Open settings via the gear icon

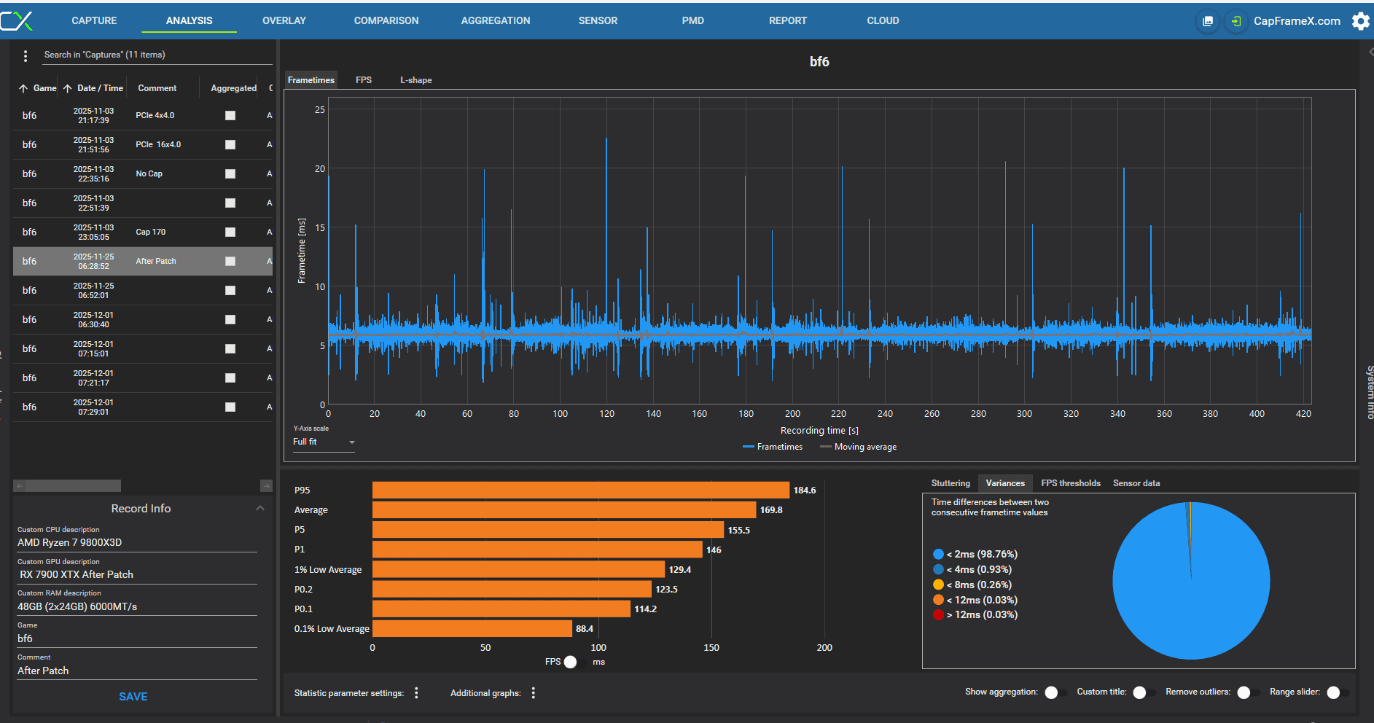tap(1360, 21)
